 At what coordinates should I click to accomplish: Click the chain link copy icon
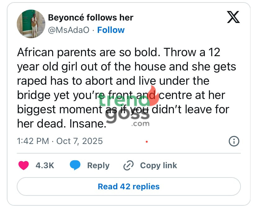(x=128, y=165)
